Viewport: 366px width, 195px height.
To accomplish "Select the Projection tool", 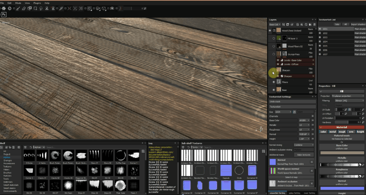I will [30, 8].
